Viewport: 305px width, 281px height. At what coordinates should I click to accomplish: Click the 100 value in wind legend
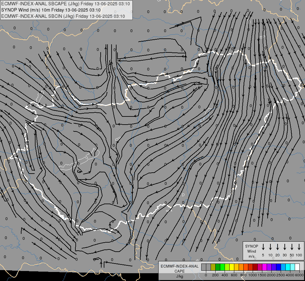(x=299, y=255)
